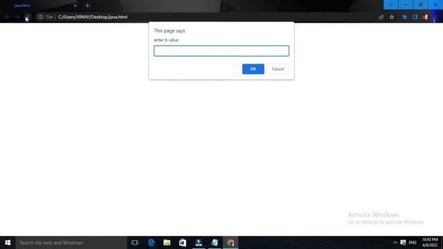The width and height of the screenshot is (443, 249).
Task: Restore down the browser window
Action: click(421, 5)
